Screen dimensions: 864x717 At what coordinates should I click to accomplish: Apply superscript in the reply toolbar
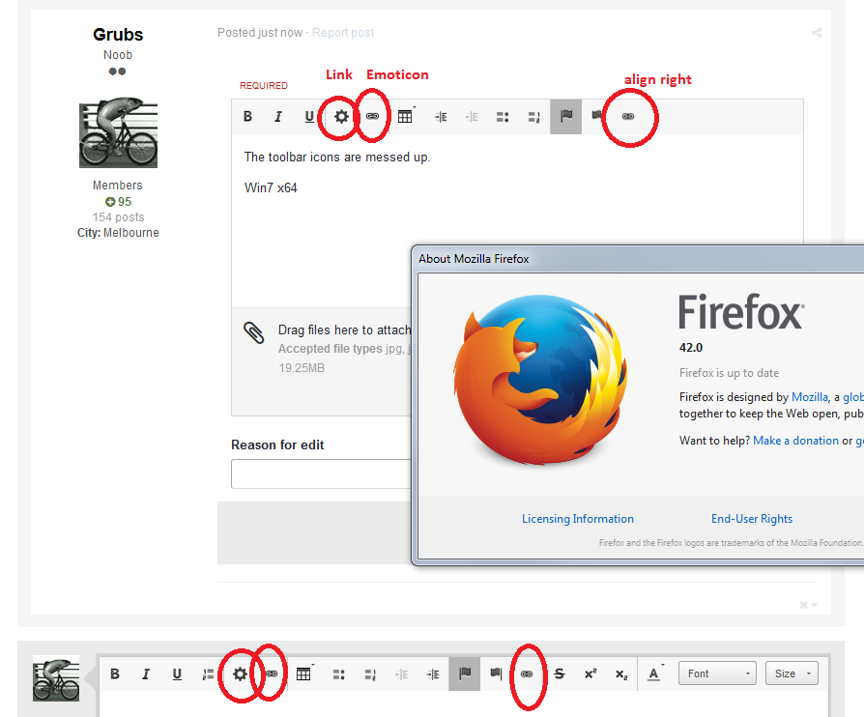(x=590, y=674)
